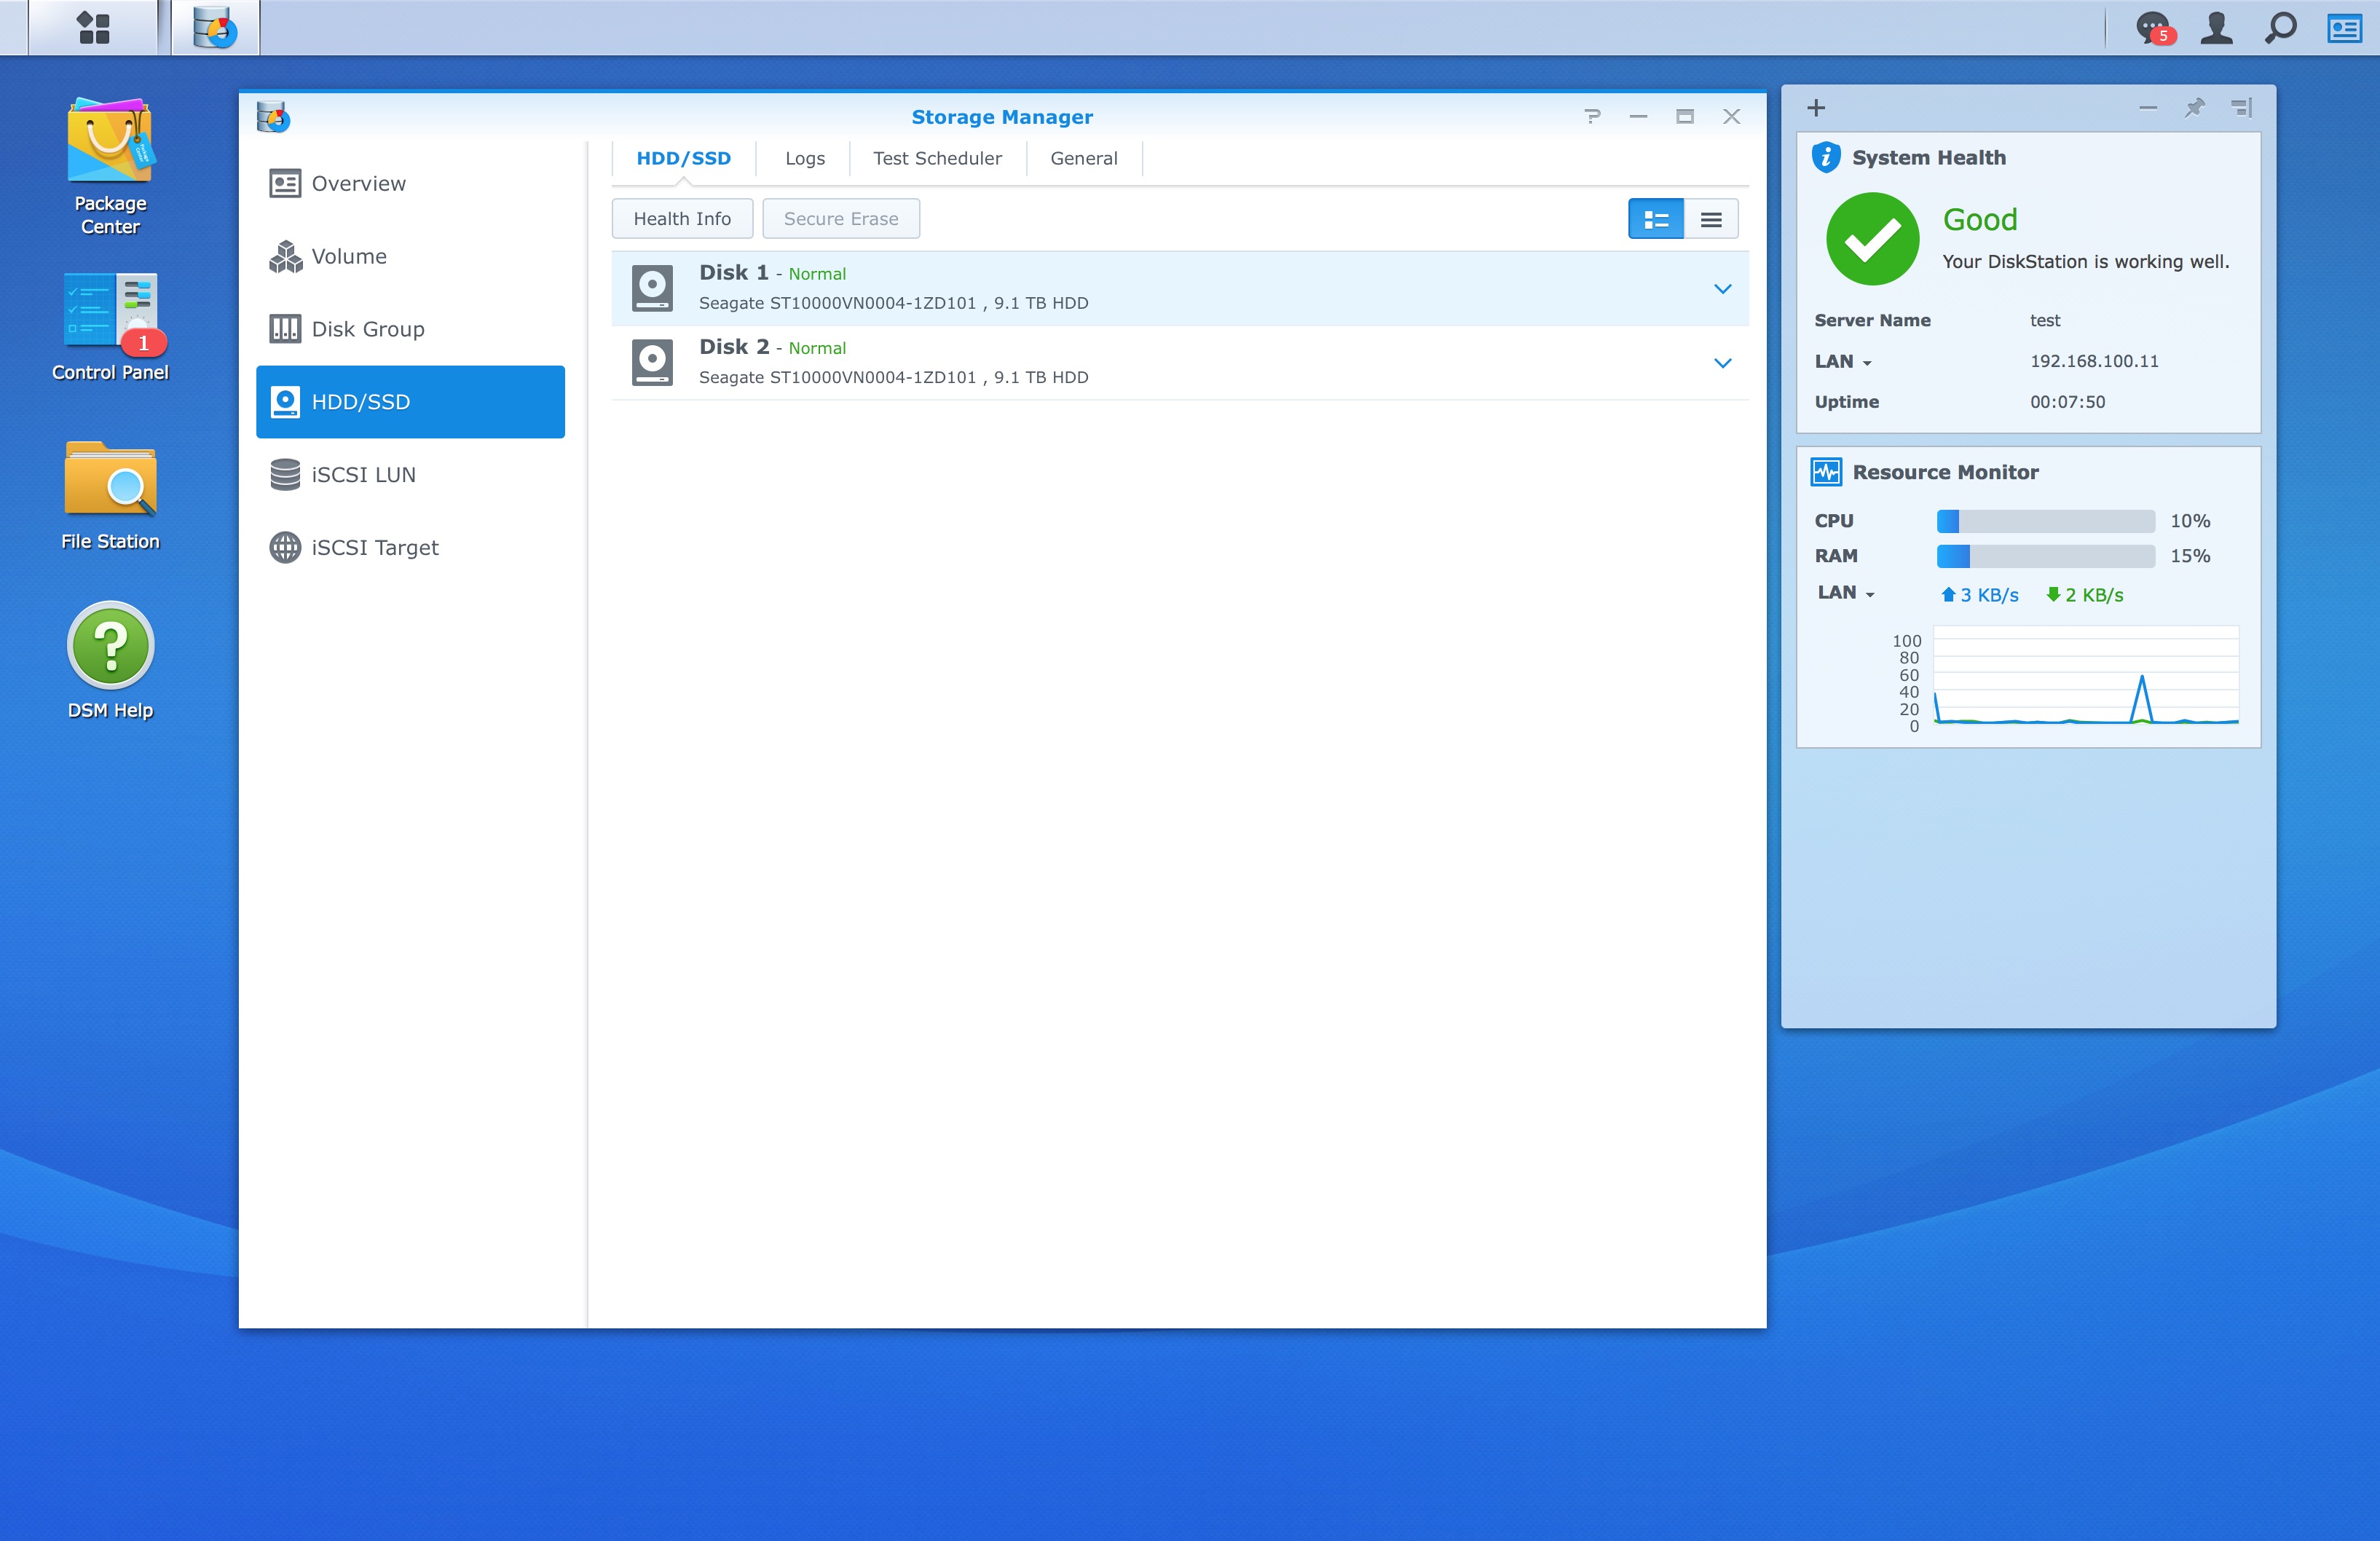Open Control Panel desktop icon

[x=110, y=310]
